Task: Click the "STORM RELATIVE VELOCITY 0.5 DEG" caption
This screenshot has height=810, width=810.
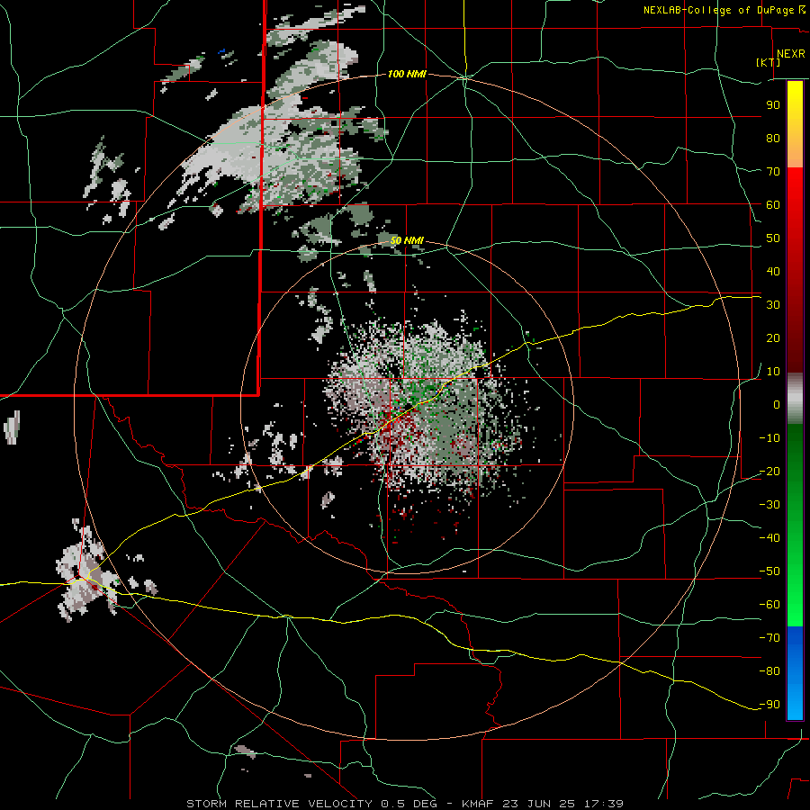Action: 311,804
